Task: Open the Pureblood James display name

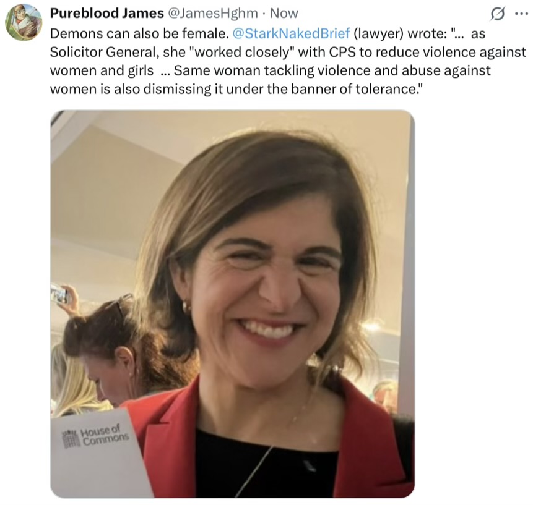Action: (x=106, y=13)
